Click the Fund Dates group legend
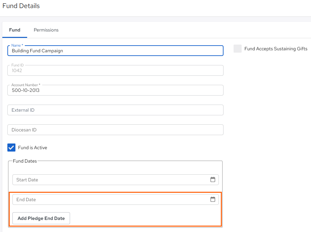311x232 pixels. pyautogui.click(x=25, y=161)
